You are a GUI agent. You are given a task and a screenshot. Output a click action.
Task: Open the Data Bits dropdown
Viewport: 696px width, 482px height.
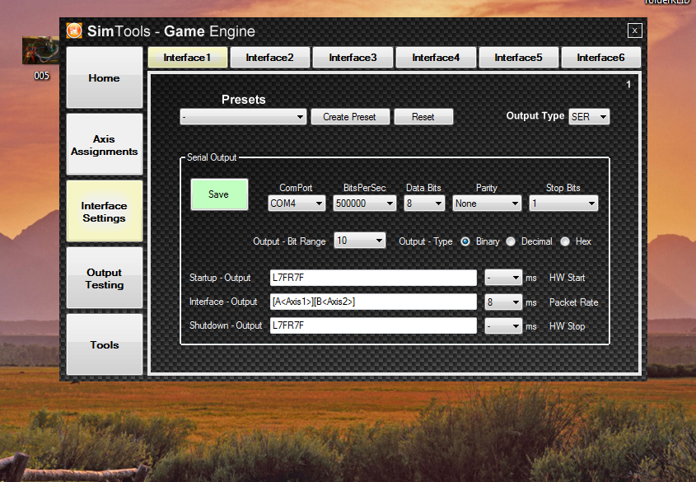(424, 204)
